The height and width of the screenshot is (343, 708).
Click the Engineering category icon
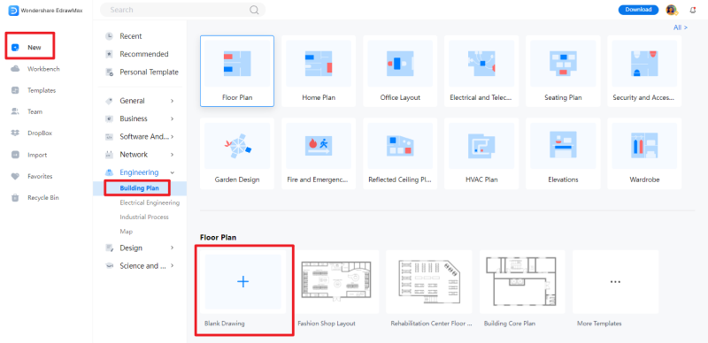point(109,172)
